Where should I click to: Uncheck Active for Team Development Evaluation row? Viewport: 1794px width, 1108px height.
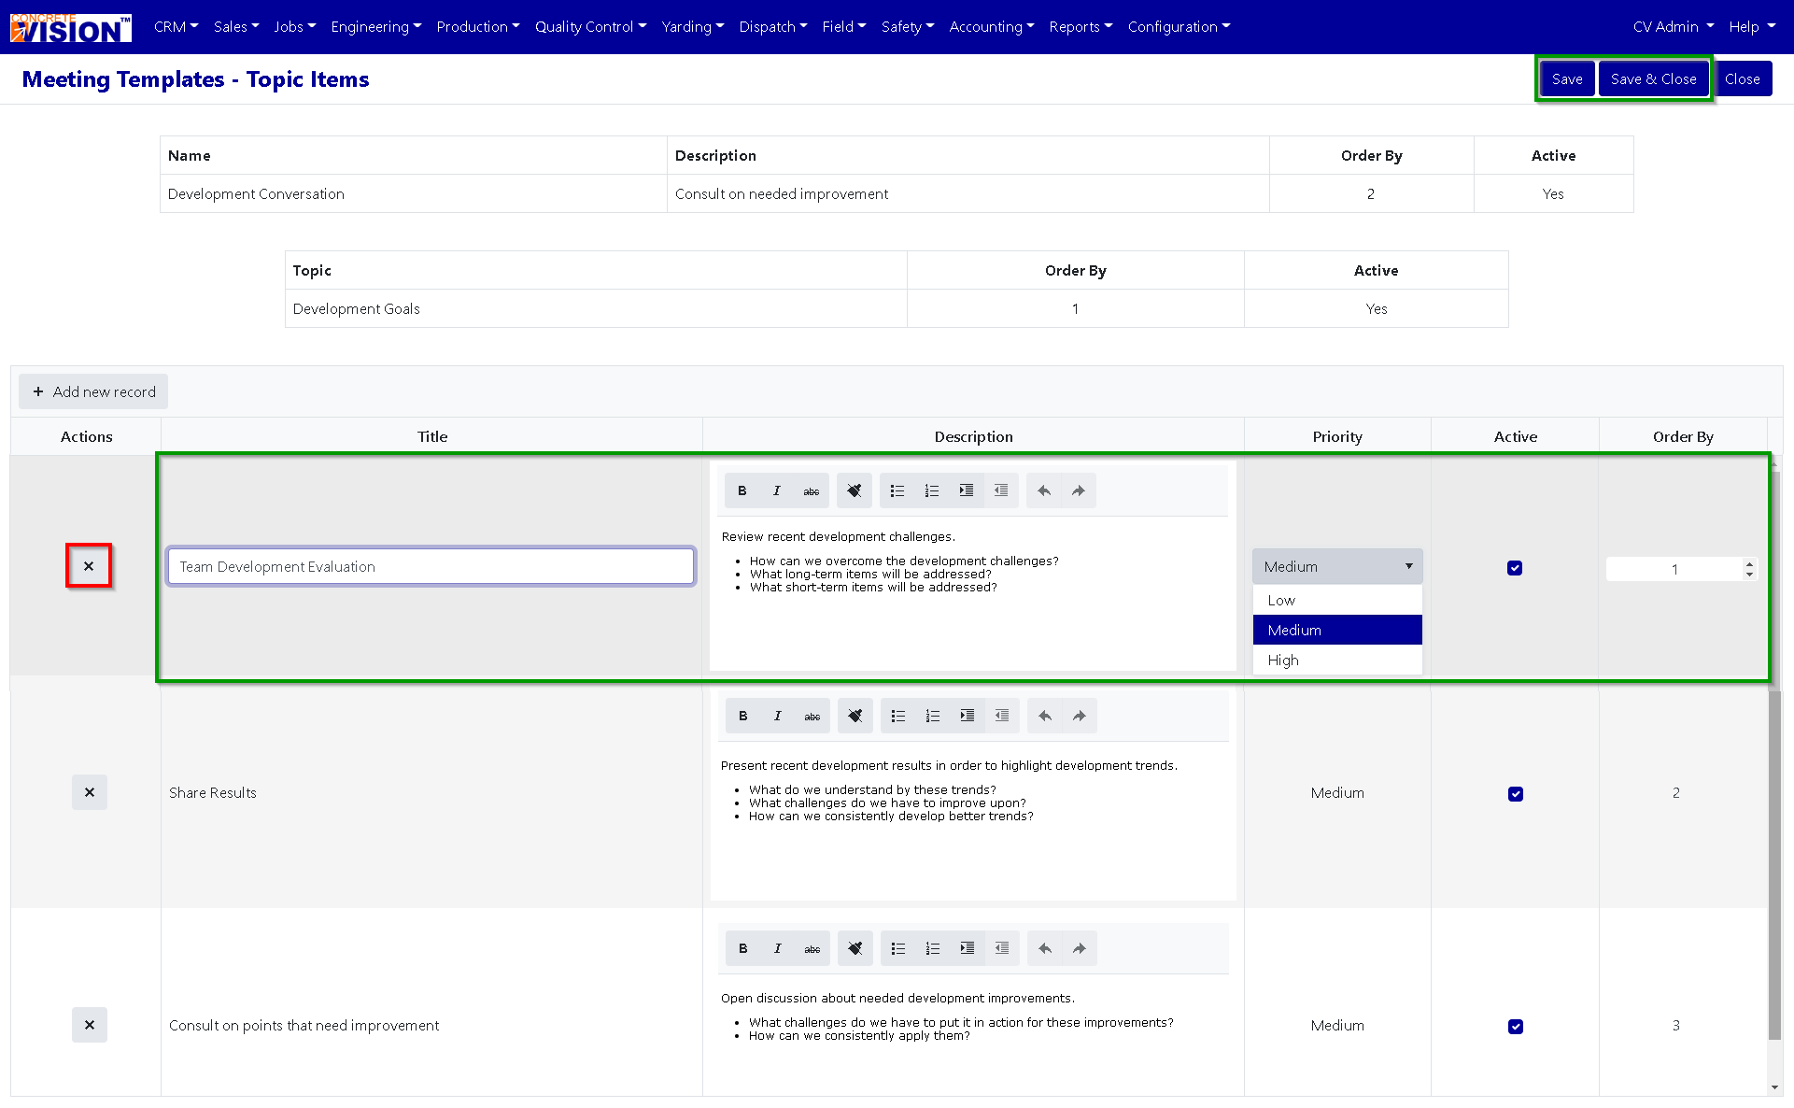point(1515,568)
